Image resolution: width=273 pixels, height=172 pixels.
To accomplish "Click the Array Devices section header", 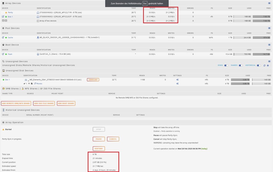I will (136, 3).
